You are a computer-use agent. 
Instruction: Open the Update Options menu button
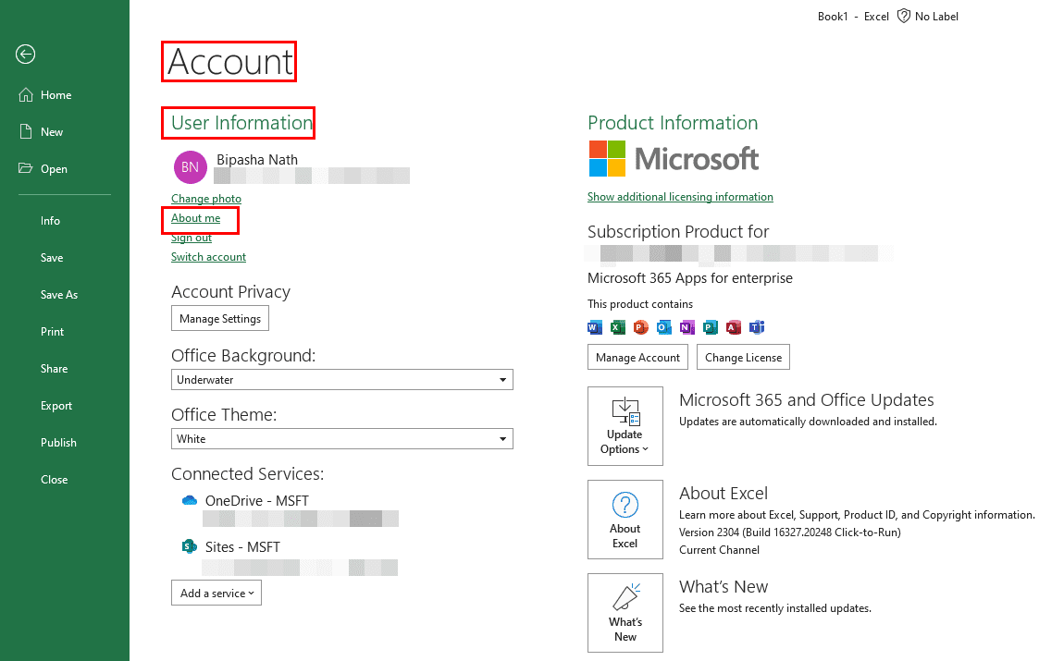[x=625, y=426]
